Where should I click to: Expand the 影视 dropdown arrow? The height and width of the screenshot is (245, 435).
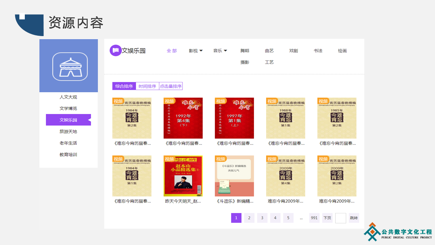(201, 51)
